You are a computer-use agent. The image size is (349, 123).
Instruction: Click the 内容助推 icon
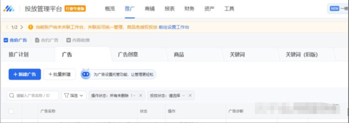[x=69, y=40]
